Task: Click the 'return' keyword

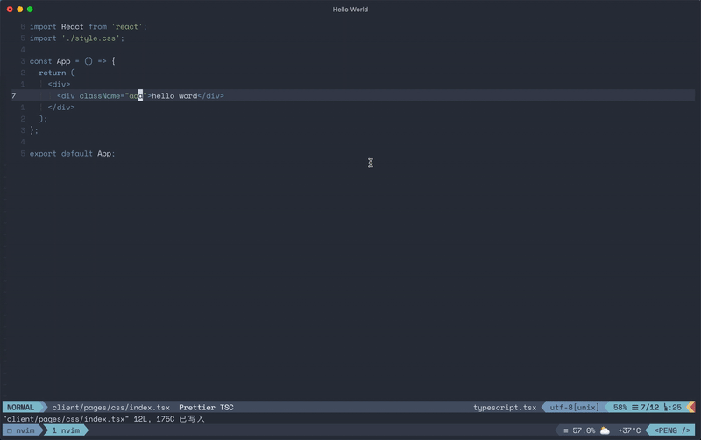Action: [53, 73]
